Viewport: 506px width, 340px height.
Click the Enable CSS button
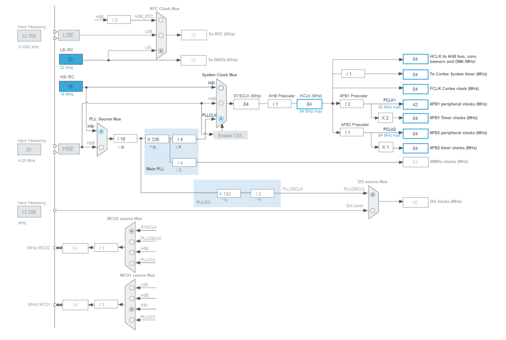click(231, 135)
